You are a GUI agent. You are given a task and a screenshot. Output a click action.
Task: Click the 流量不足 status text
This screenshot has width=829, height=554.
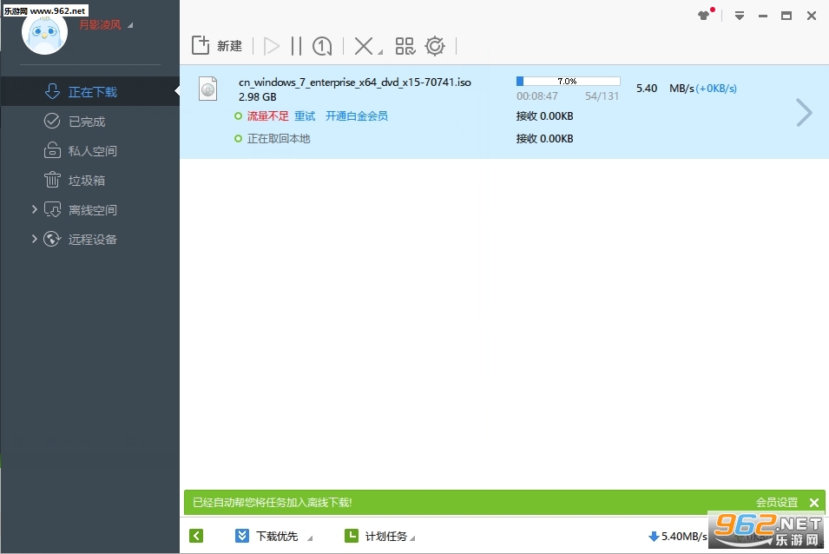click(x=268, y=116)
